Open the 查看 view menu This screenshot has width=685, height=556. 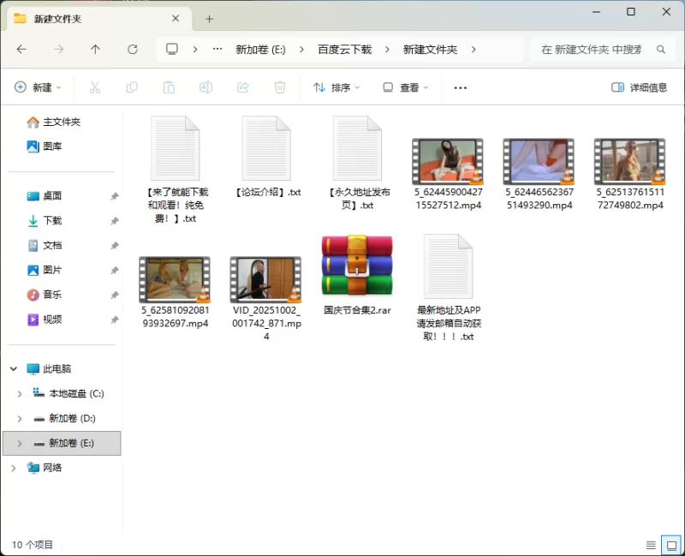(x=404, y=87)
